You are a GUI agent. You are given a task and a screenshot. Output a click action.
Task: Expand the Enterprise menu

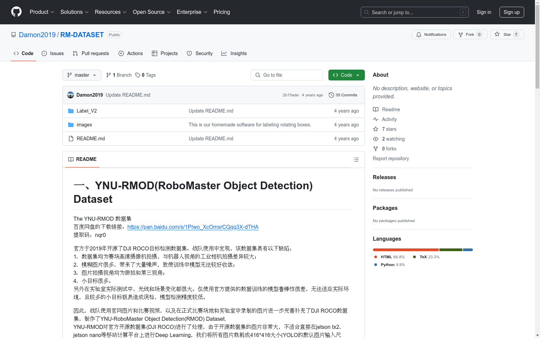pyautogui.click(x=192, y=12)
